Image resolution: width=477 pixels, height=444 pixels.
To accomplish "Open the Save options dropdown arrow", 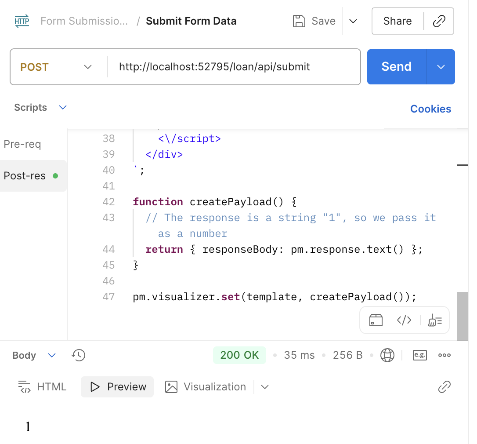I will [x=353, y=21].
